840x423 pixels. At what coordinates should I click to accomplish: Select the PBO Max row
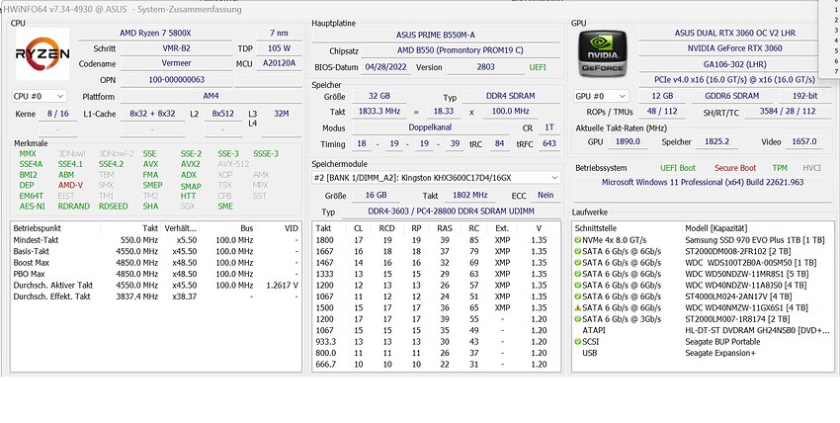pyautogui.click(x=156, y=274)
